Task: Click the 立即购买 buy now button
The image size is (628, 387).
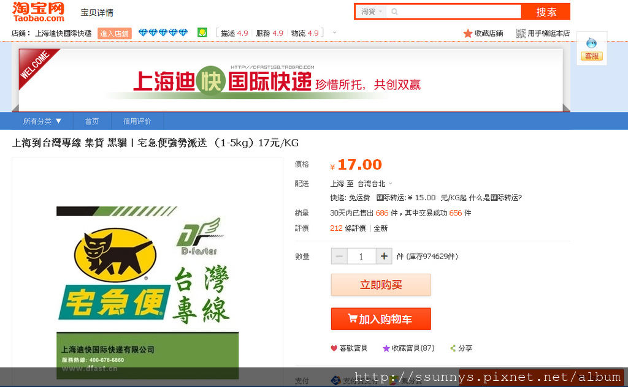Action: pos(380,285)
